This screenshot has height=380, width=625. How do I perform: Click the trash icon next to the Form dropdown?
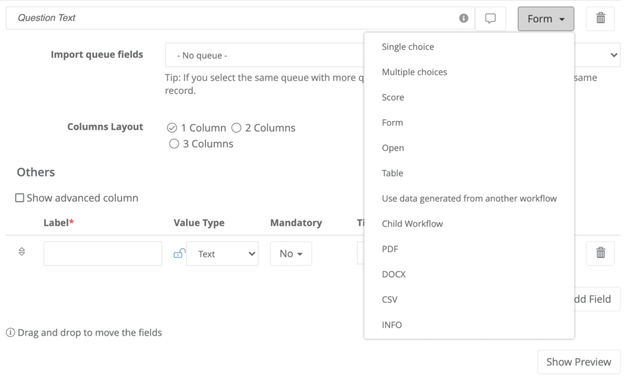point(600,18)
